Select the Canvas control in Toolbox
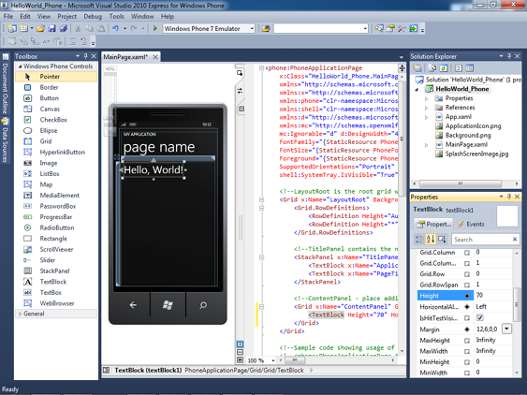 coord(56,109)
